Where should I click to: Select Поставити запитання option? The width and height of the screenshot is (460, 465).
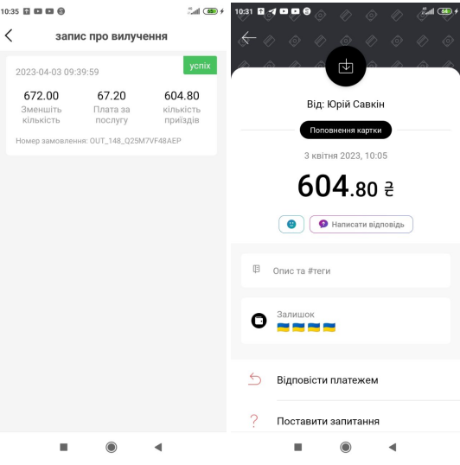click(x=345, y=421)
